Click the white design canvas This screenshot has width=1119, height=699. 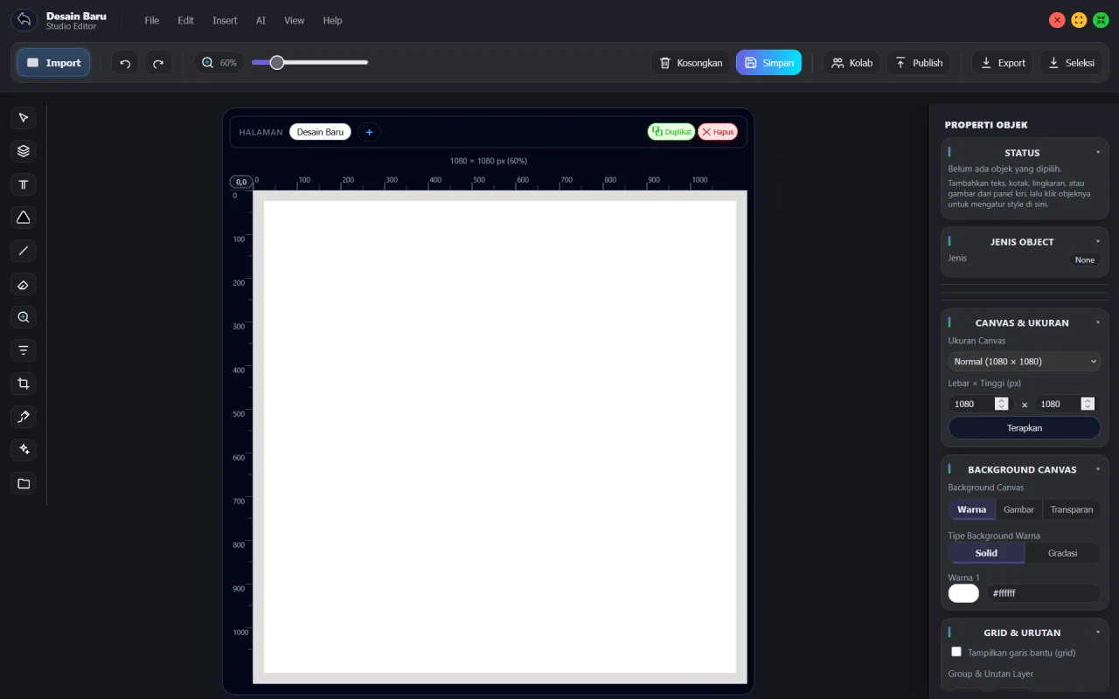click(500, 437)
